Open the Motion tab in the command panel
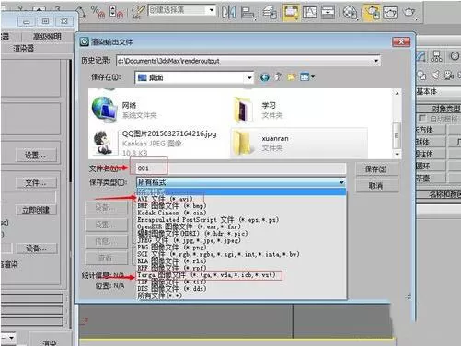The image size is (461, 347). (x=455, y=56)
